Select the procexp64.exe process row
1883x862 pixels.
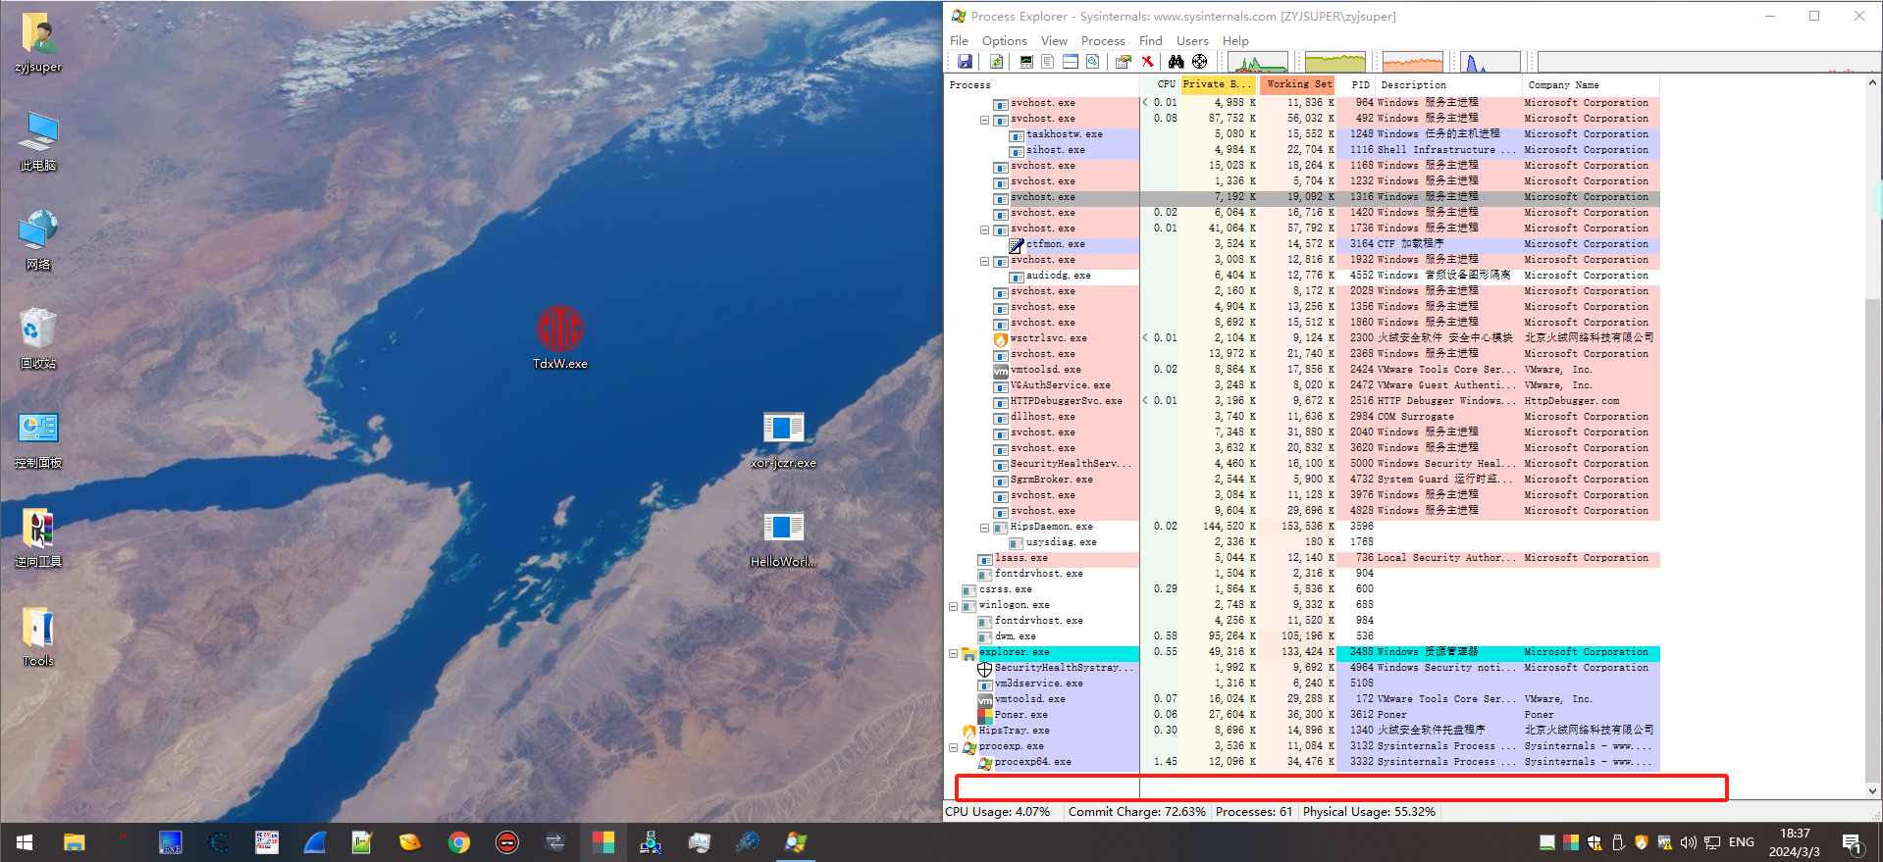click(x=1302, y=762)
